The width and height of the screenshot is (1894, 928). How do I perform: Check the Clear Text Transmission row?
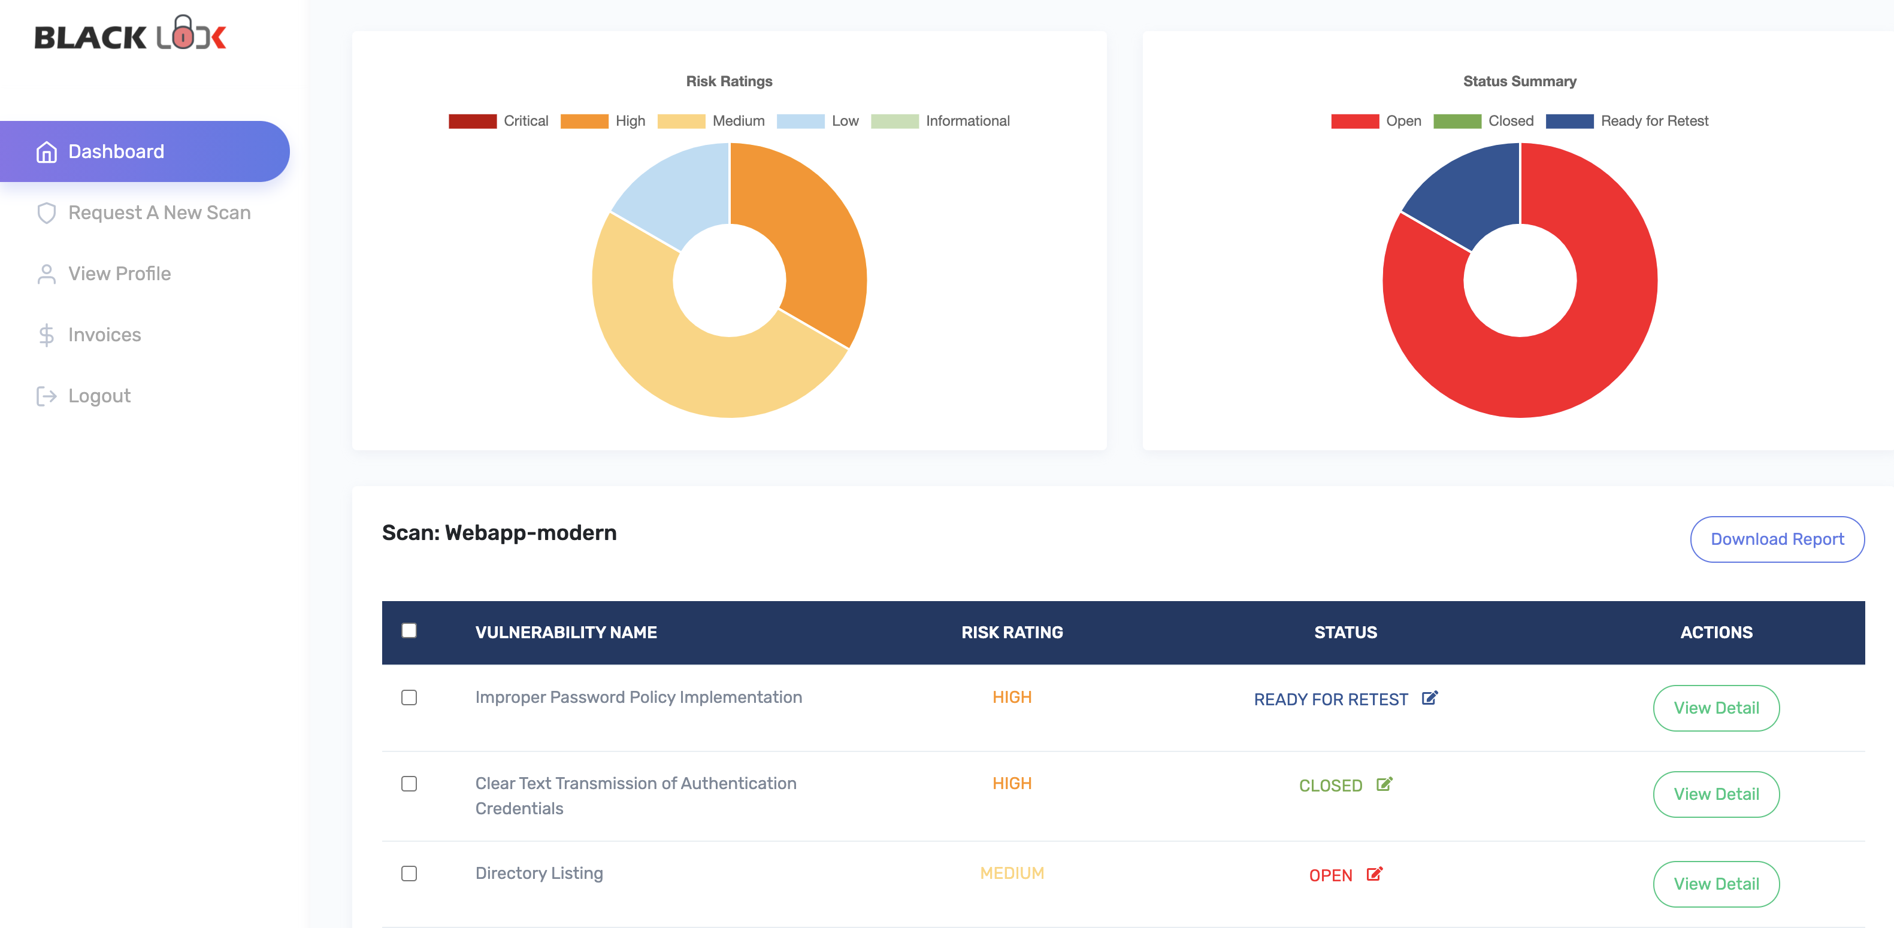[x=409, y=783]
